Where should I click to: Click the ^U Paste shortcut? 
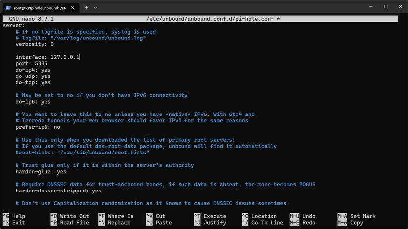click(x=159, y=223)
